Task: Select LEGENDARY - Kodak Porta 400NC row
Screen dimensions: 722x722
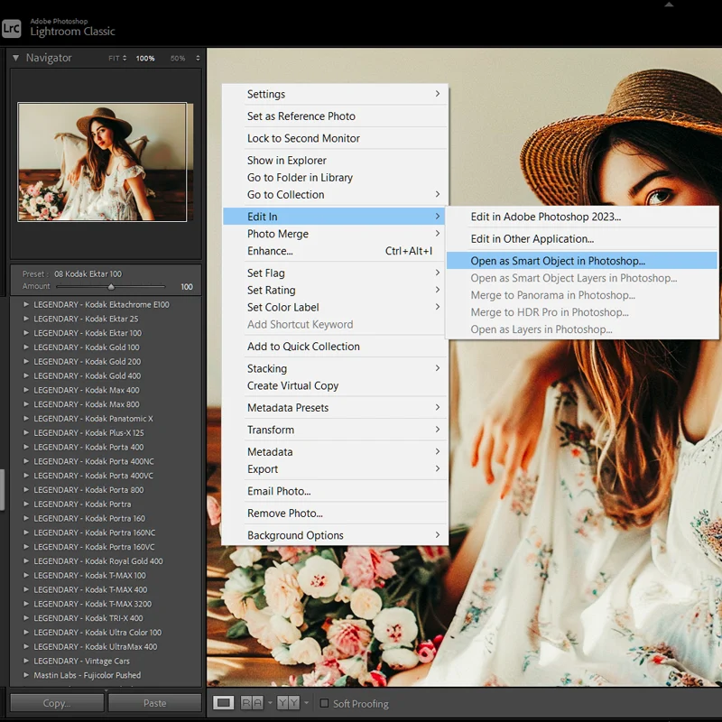Action: tap(106, 461)
